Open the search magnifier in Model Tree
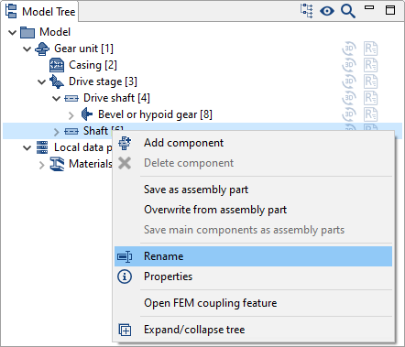This screenshot has width=405, height=347. coord(348,11)
